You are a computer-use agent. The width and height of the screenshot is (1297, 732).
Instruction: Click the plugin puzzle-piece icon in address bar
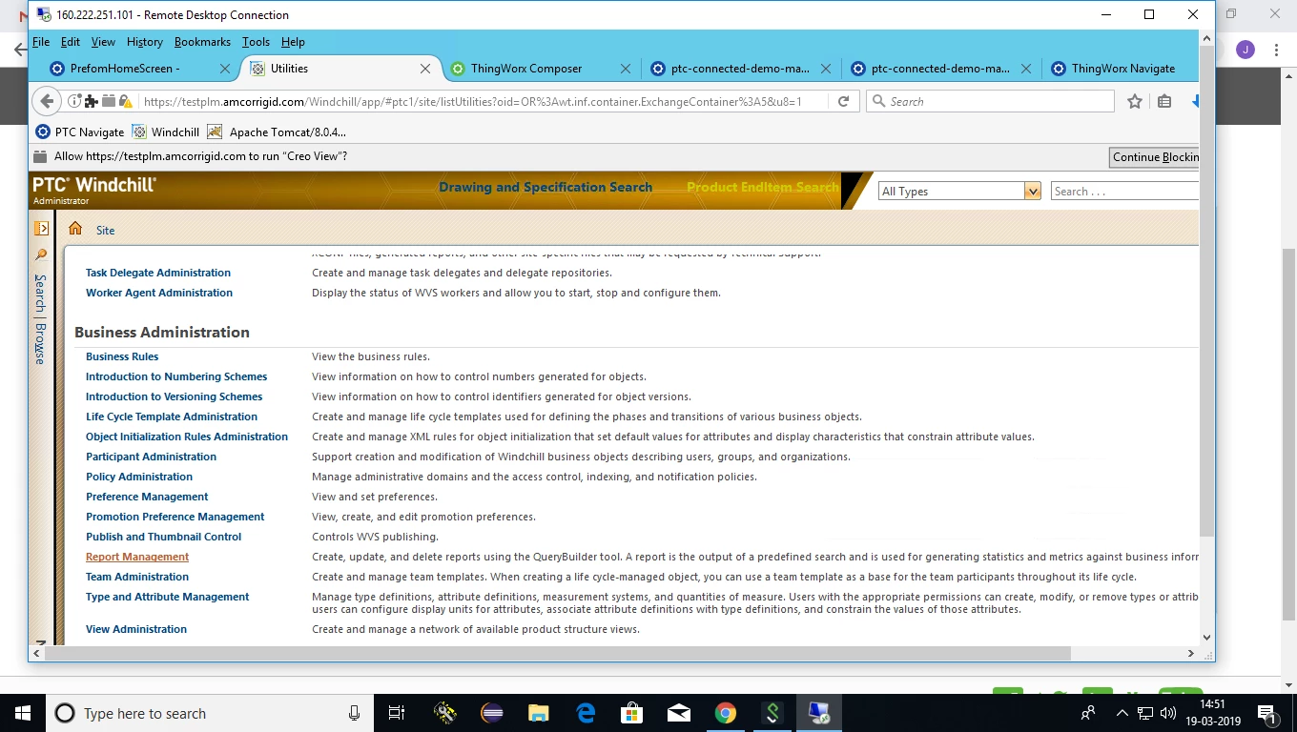click(x=91, y=101)
